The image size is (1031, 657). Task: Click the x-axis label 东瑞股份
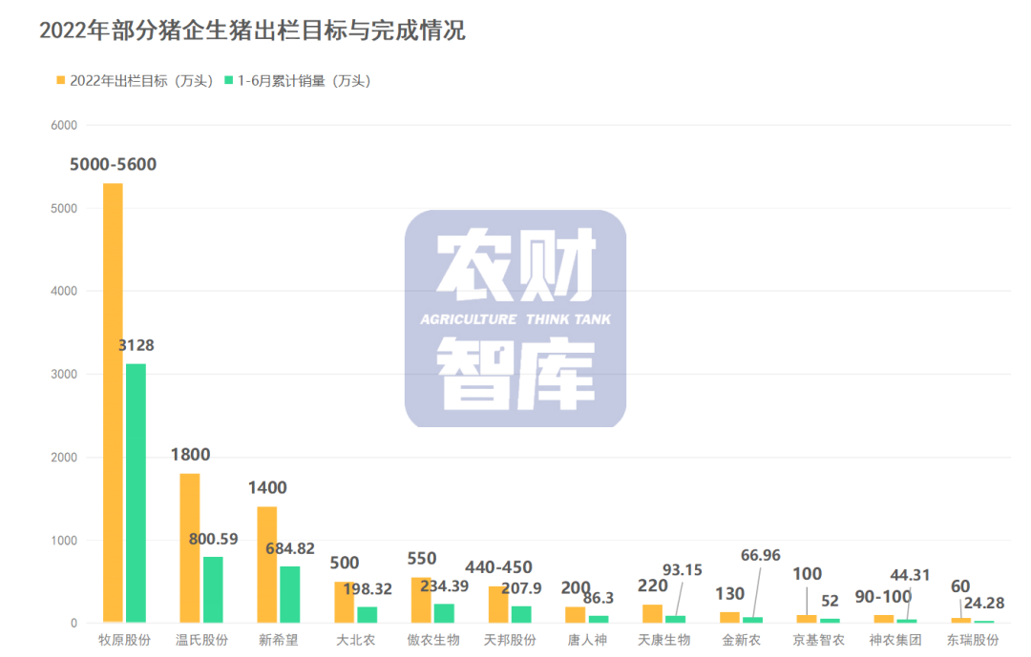pyautogui.click(x=973, y=640)
